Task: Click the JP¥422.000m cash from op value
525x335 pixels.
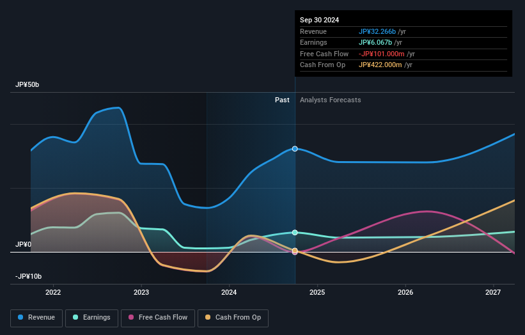Action: coord(380,65)
